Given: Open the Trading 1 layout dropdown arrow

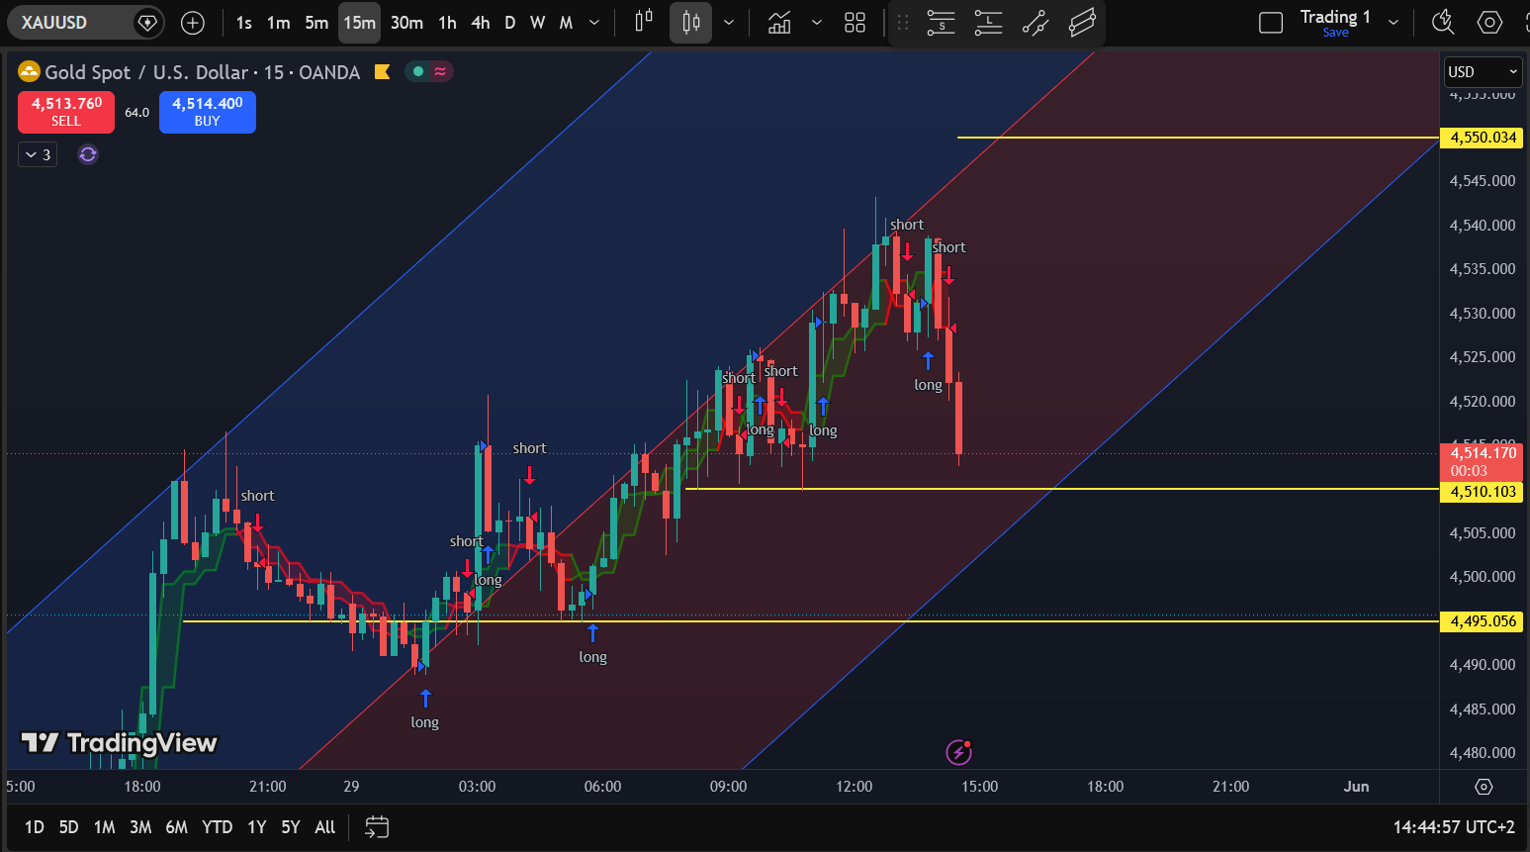Looking at the screenshot, I should (x=1394, y=22).
